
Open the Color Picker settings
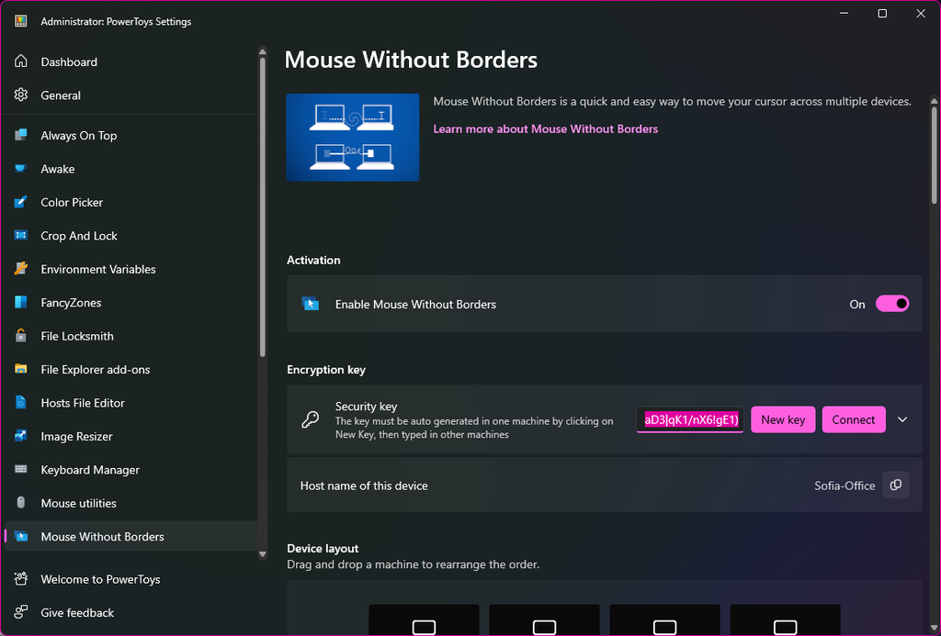coord(74,202)
